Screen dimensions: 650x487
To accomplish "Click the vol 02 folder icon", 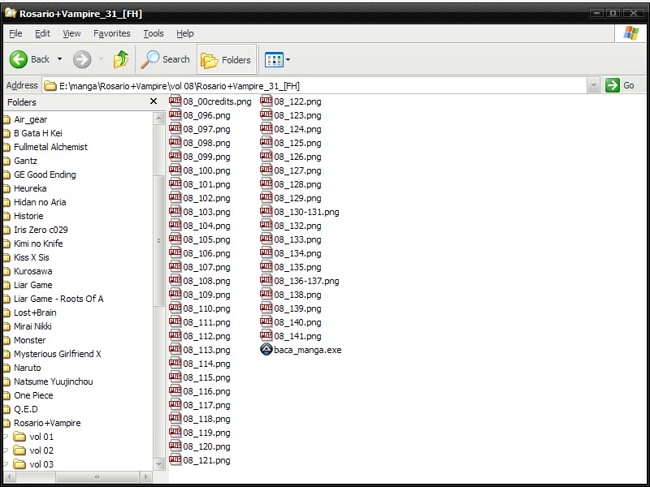I will [x=19, y=450].
